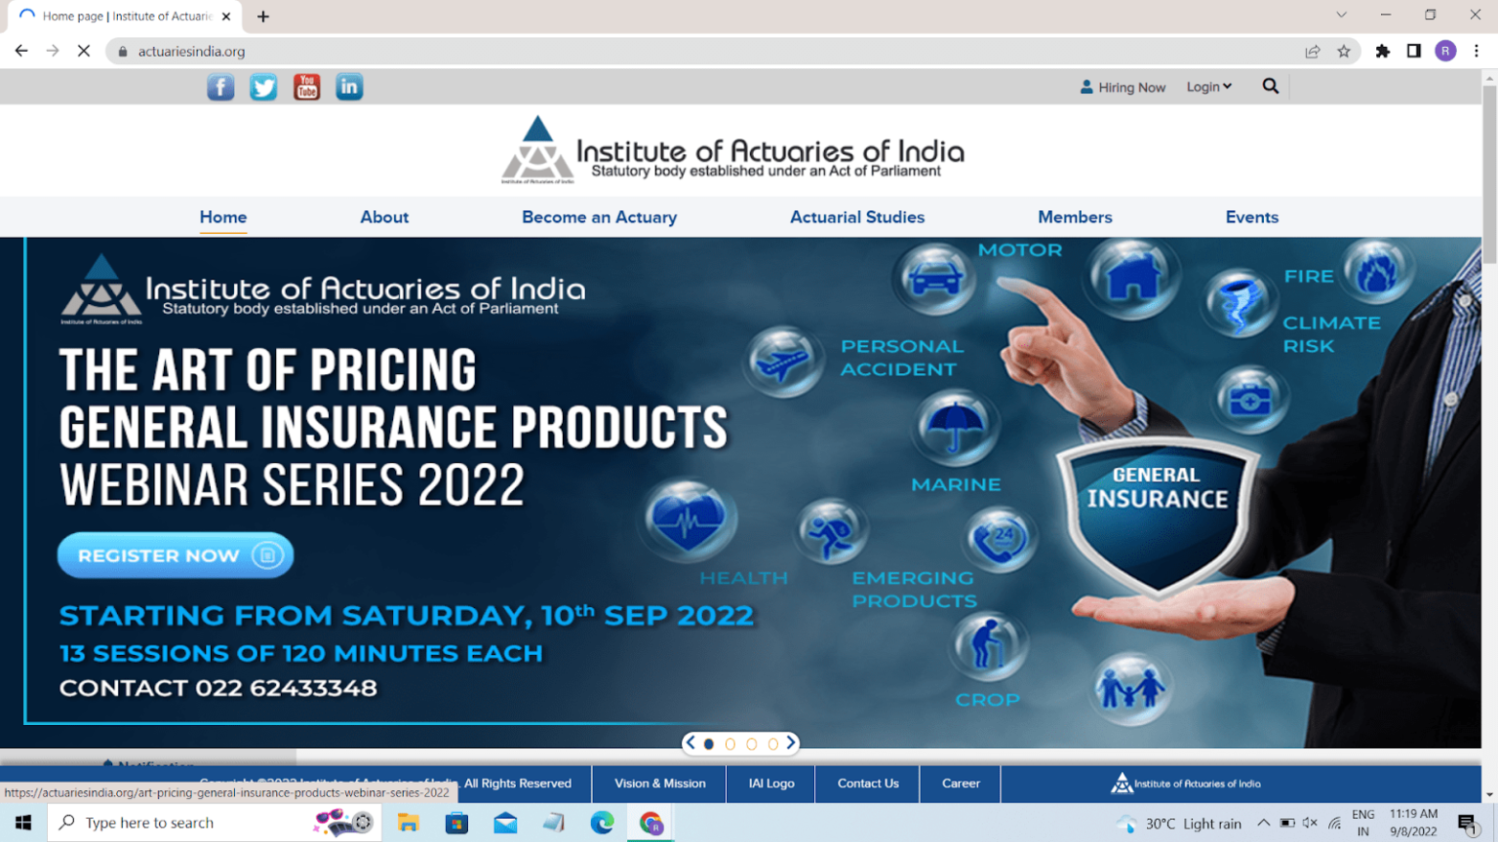Click the Register Now button
This screenshot has width=1498, height=842.
pyautogui.click(x=175, y=555)
